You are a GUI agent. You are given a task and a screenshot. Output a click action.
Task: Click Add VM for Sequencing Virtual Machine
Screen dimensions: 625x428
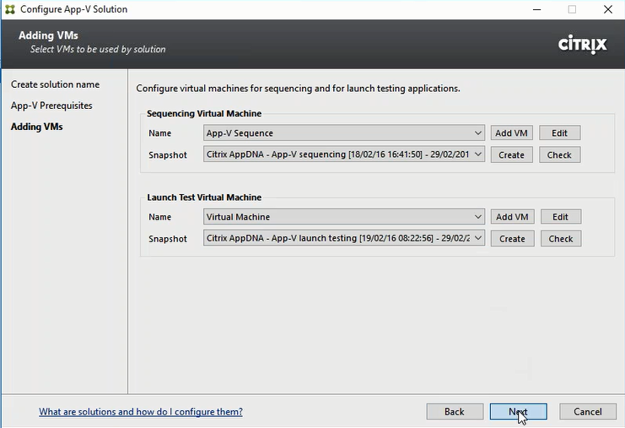[x=512, y=133]
